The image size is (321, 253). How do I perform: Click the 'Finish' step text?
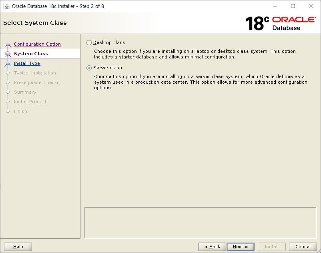click(x=20, y=111)
